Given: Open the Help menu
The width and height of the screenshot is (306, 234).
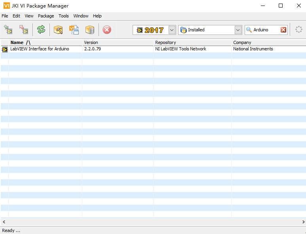Looking at the screenshot, I should tap(97, 16).
